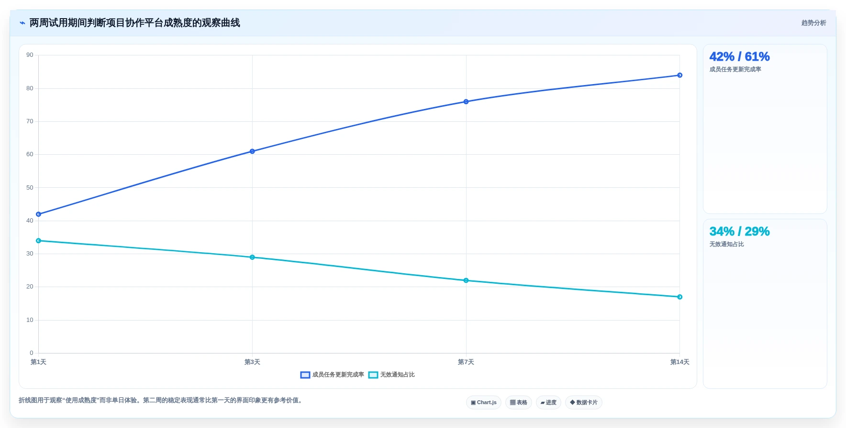Click the cyan data point at 第7天
Viewport: 846px width, 428px height.
pyautogui.click(x=466, y=280)
